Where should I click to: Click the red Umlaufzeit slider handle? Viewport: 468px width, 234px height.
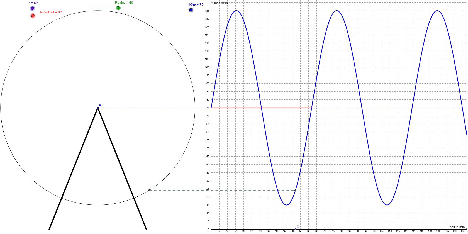click(x=33, y=16)
